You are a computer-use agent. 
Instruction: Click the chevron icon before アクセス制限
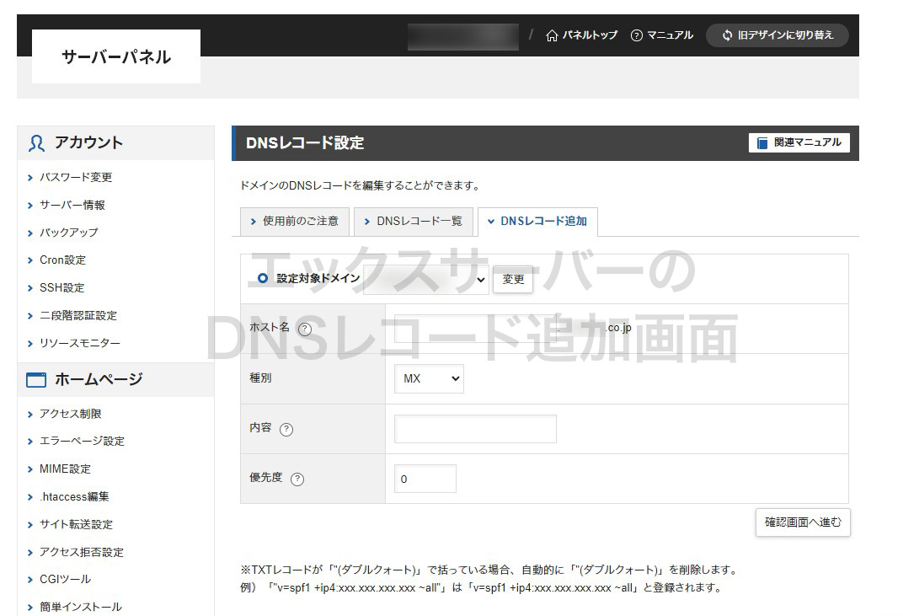click(30, 415)
